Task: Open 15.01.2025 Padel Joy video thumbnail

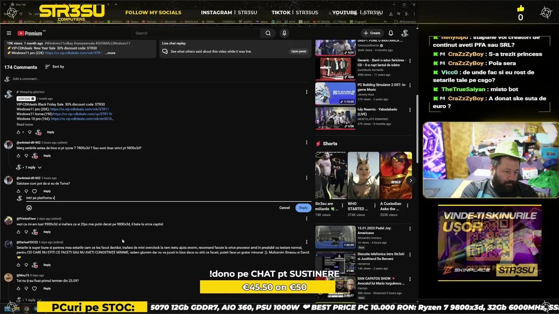Action: (335, 236)
